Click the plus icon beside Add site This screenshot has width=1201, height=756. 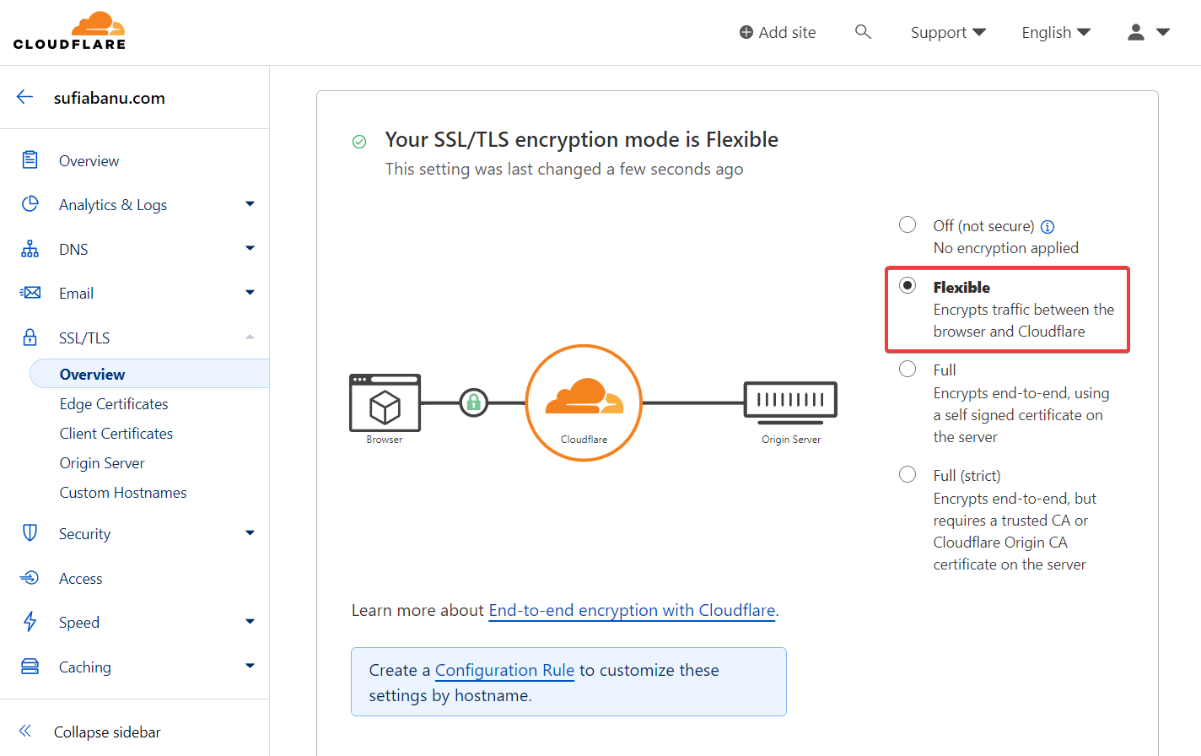point(746,32)
